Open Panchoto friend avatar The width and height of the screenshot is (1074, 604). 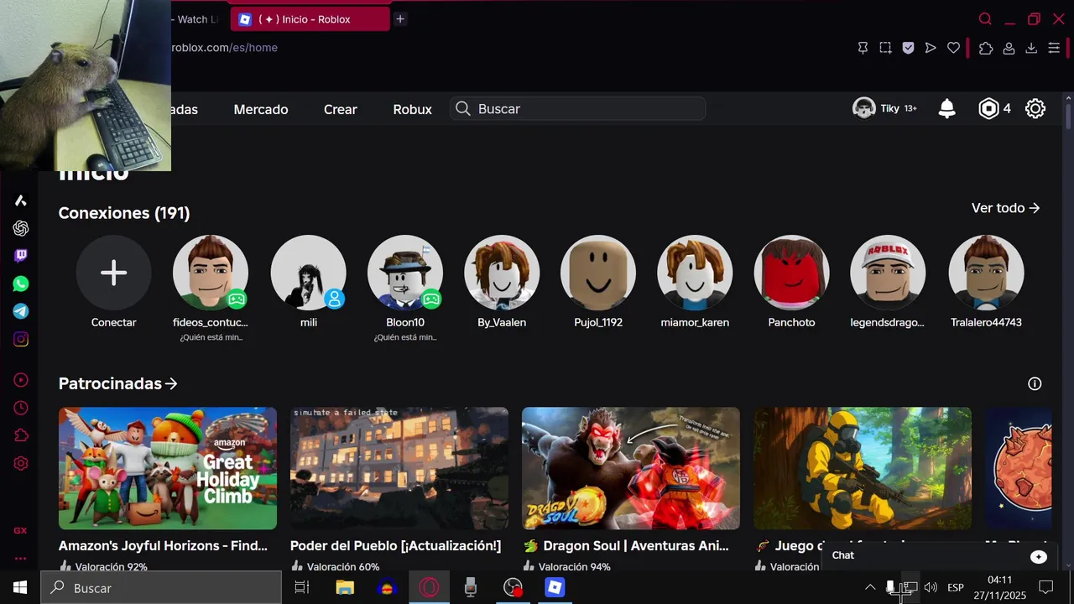pyautogui.click(x=791, y=273)
